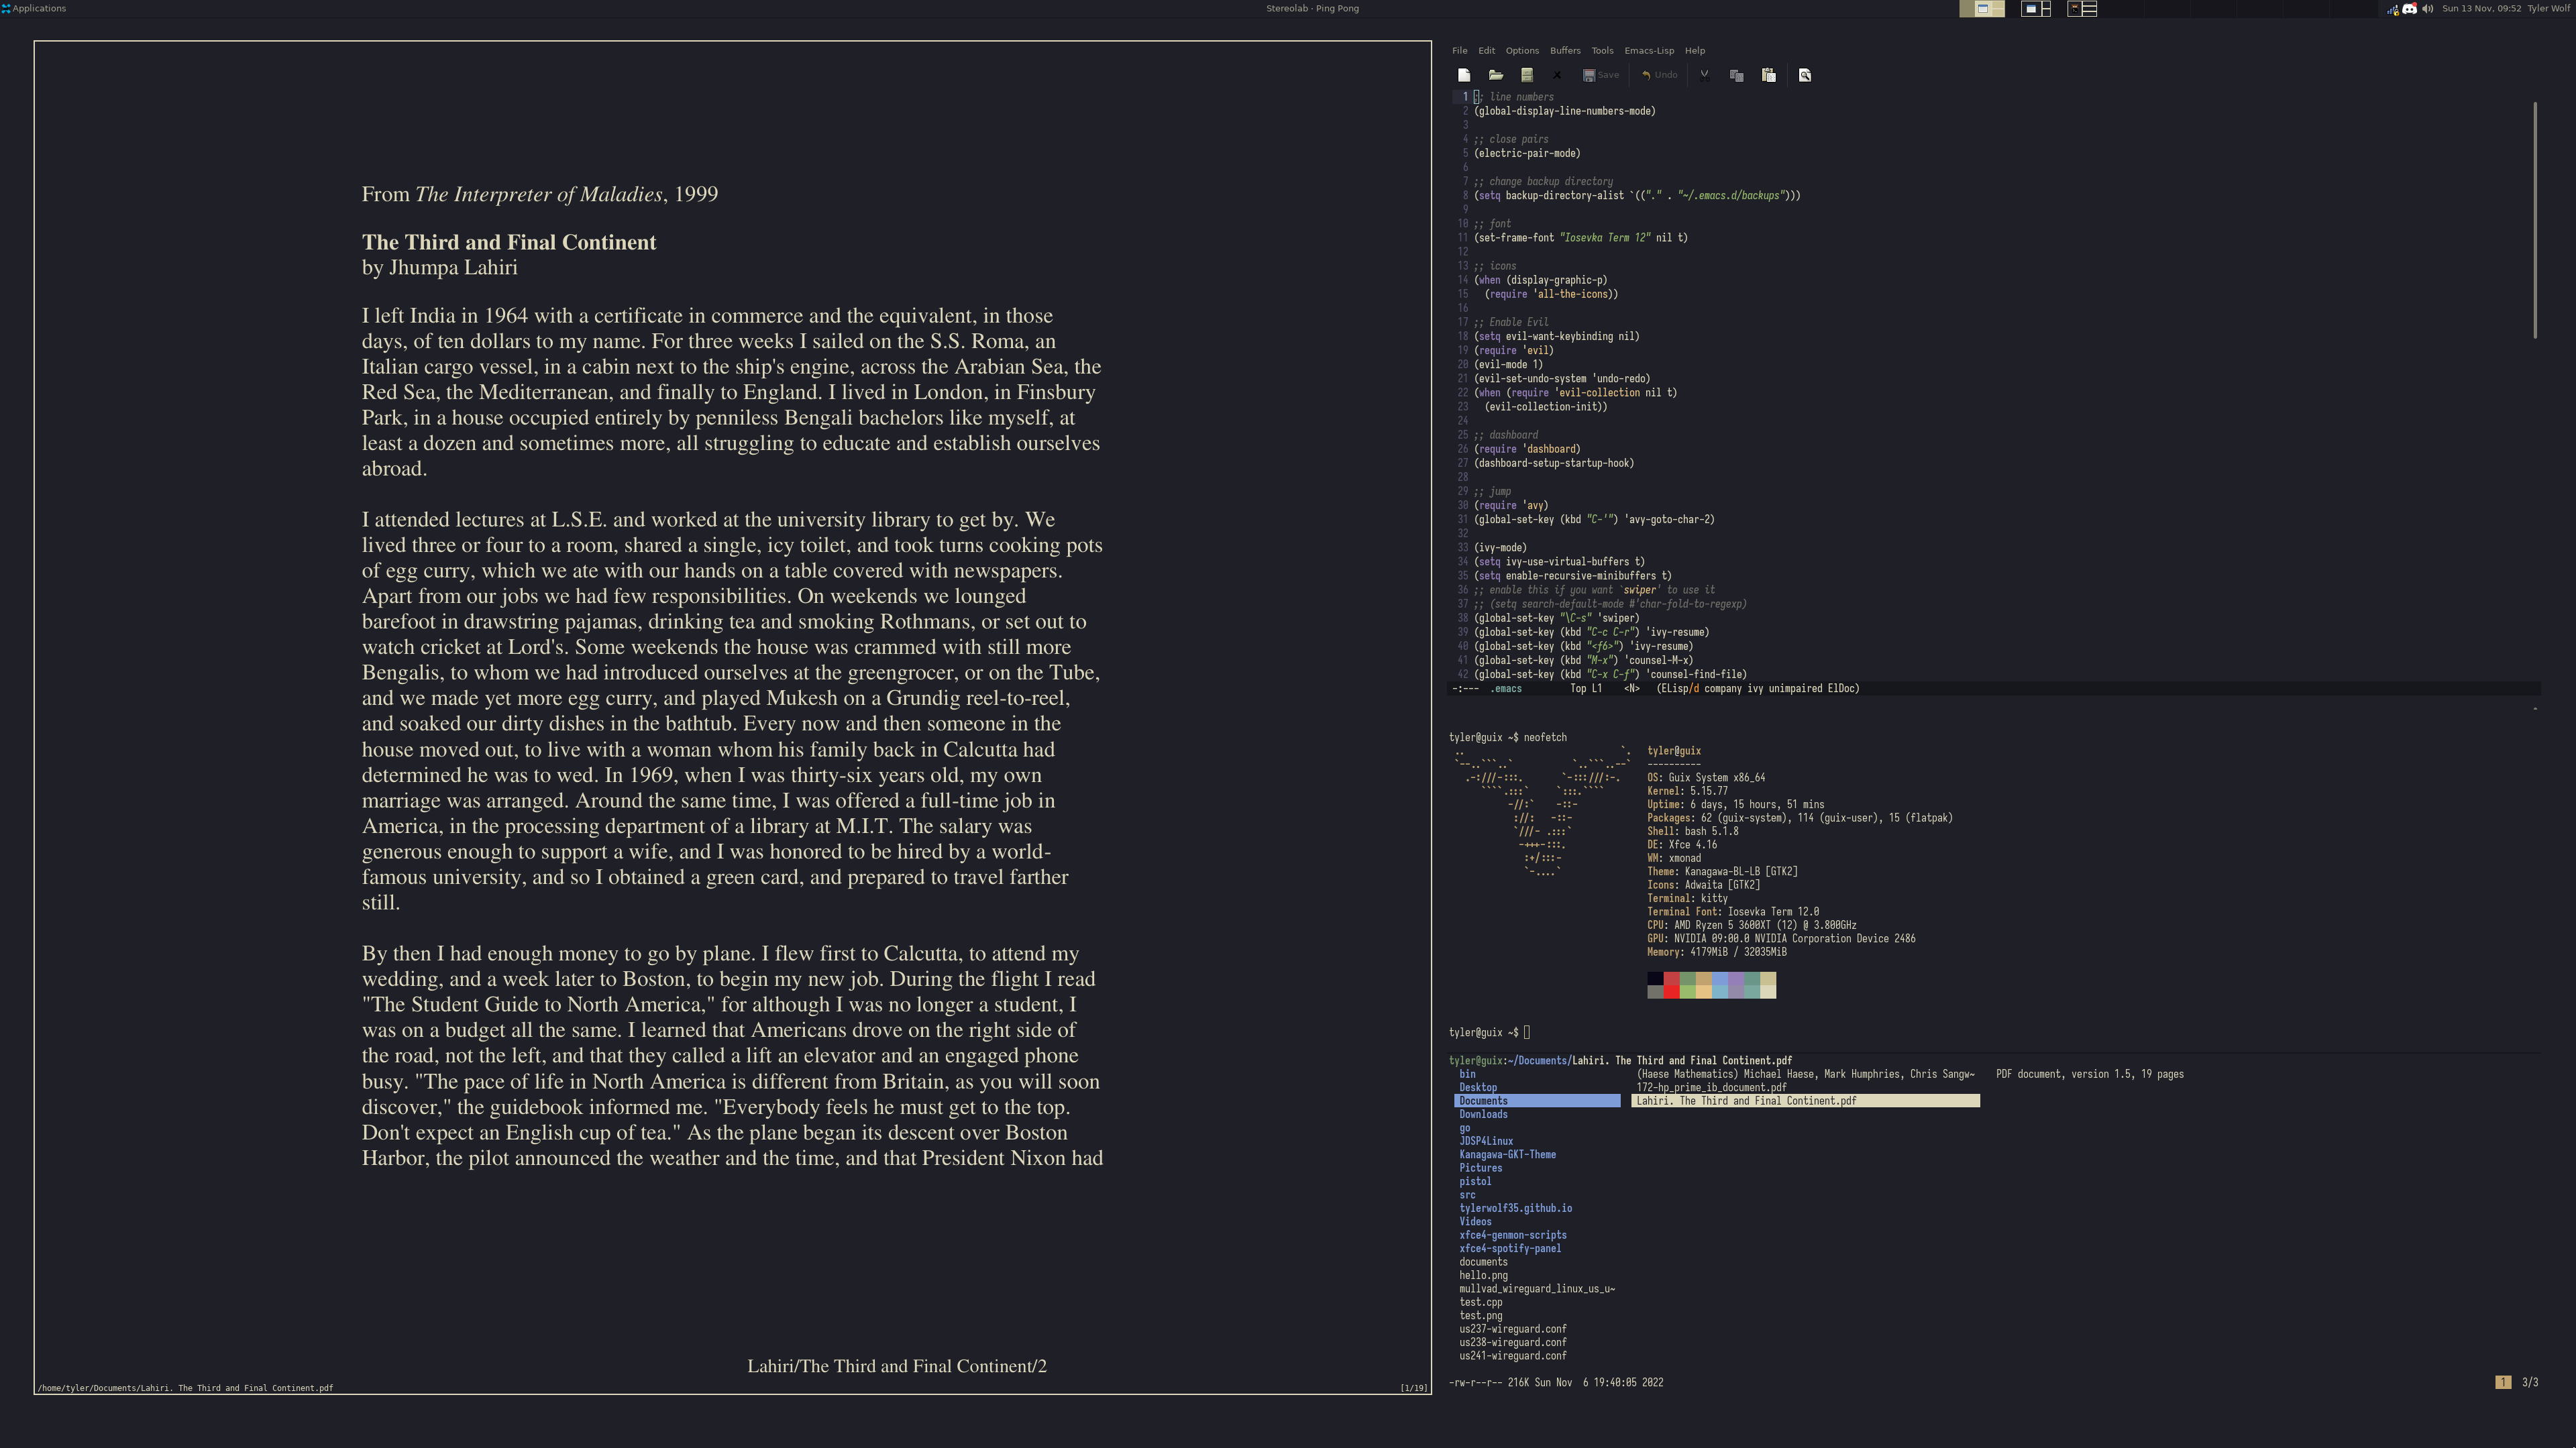Select the us238-wireguard.conf file
This screenshot has width=2576, height=1448.
pyautogui.click(x=1512, y=1342)
